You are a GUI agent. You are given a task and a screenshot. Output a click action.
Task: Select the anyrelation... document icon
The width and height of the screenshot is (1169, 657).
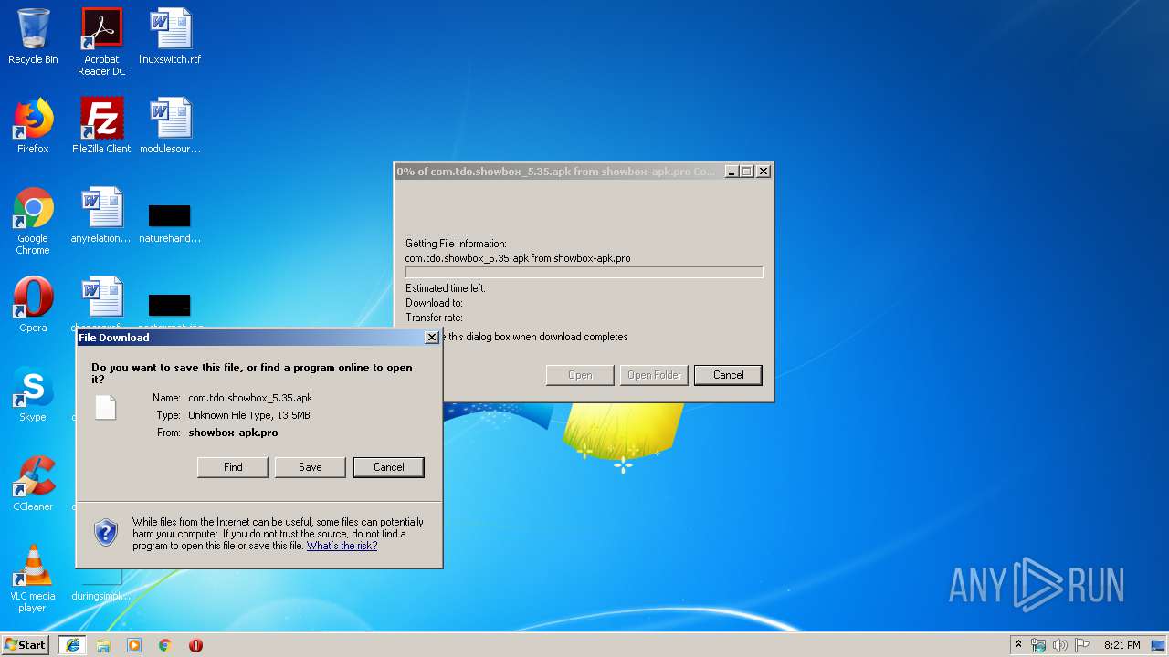click(x=101, y=215)
